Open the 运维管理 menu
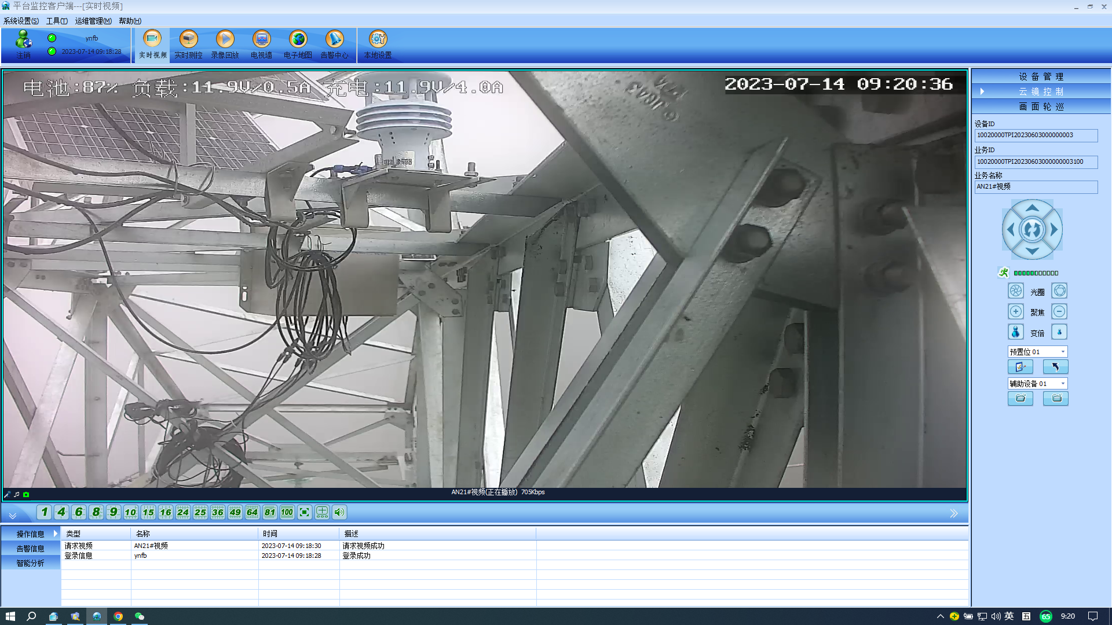The width and height of the screenshot is (1112, 625). 93,21
